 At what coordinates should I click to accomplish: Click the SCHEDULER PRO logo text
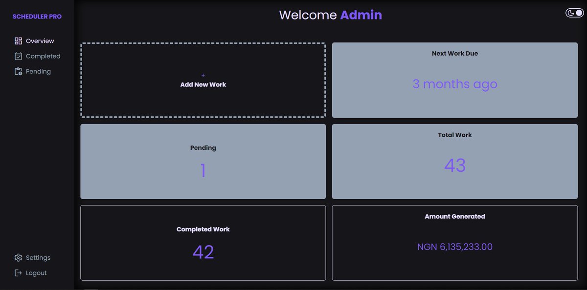click(37, 17)
